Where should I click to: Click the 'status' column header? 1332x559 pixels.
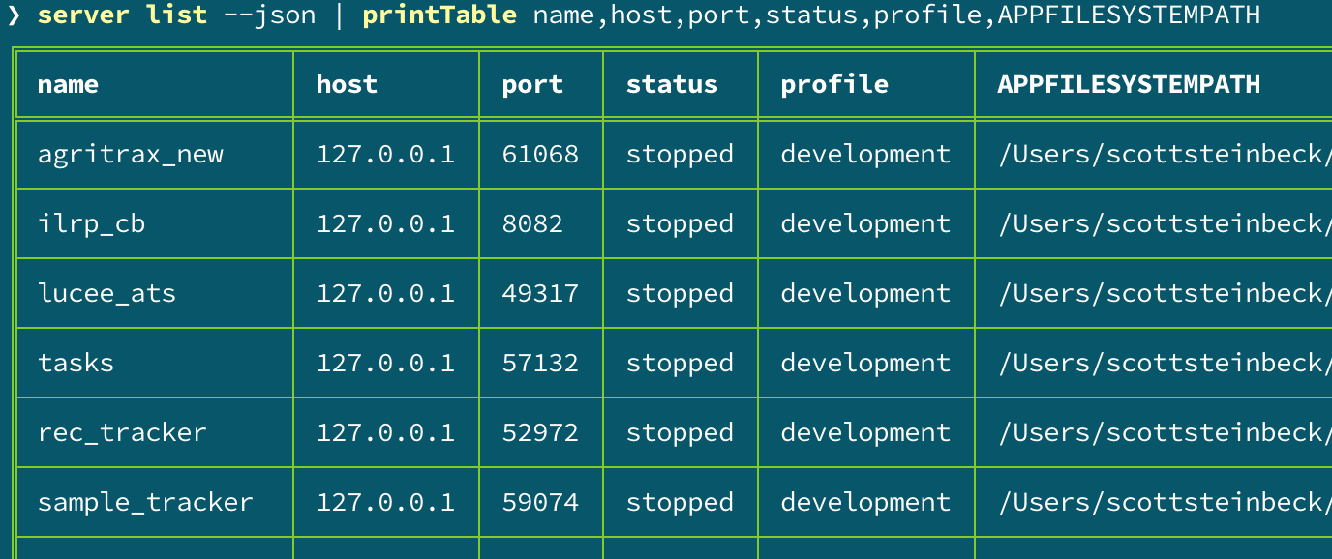tap(672, 85)
